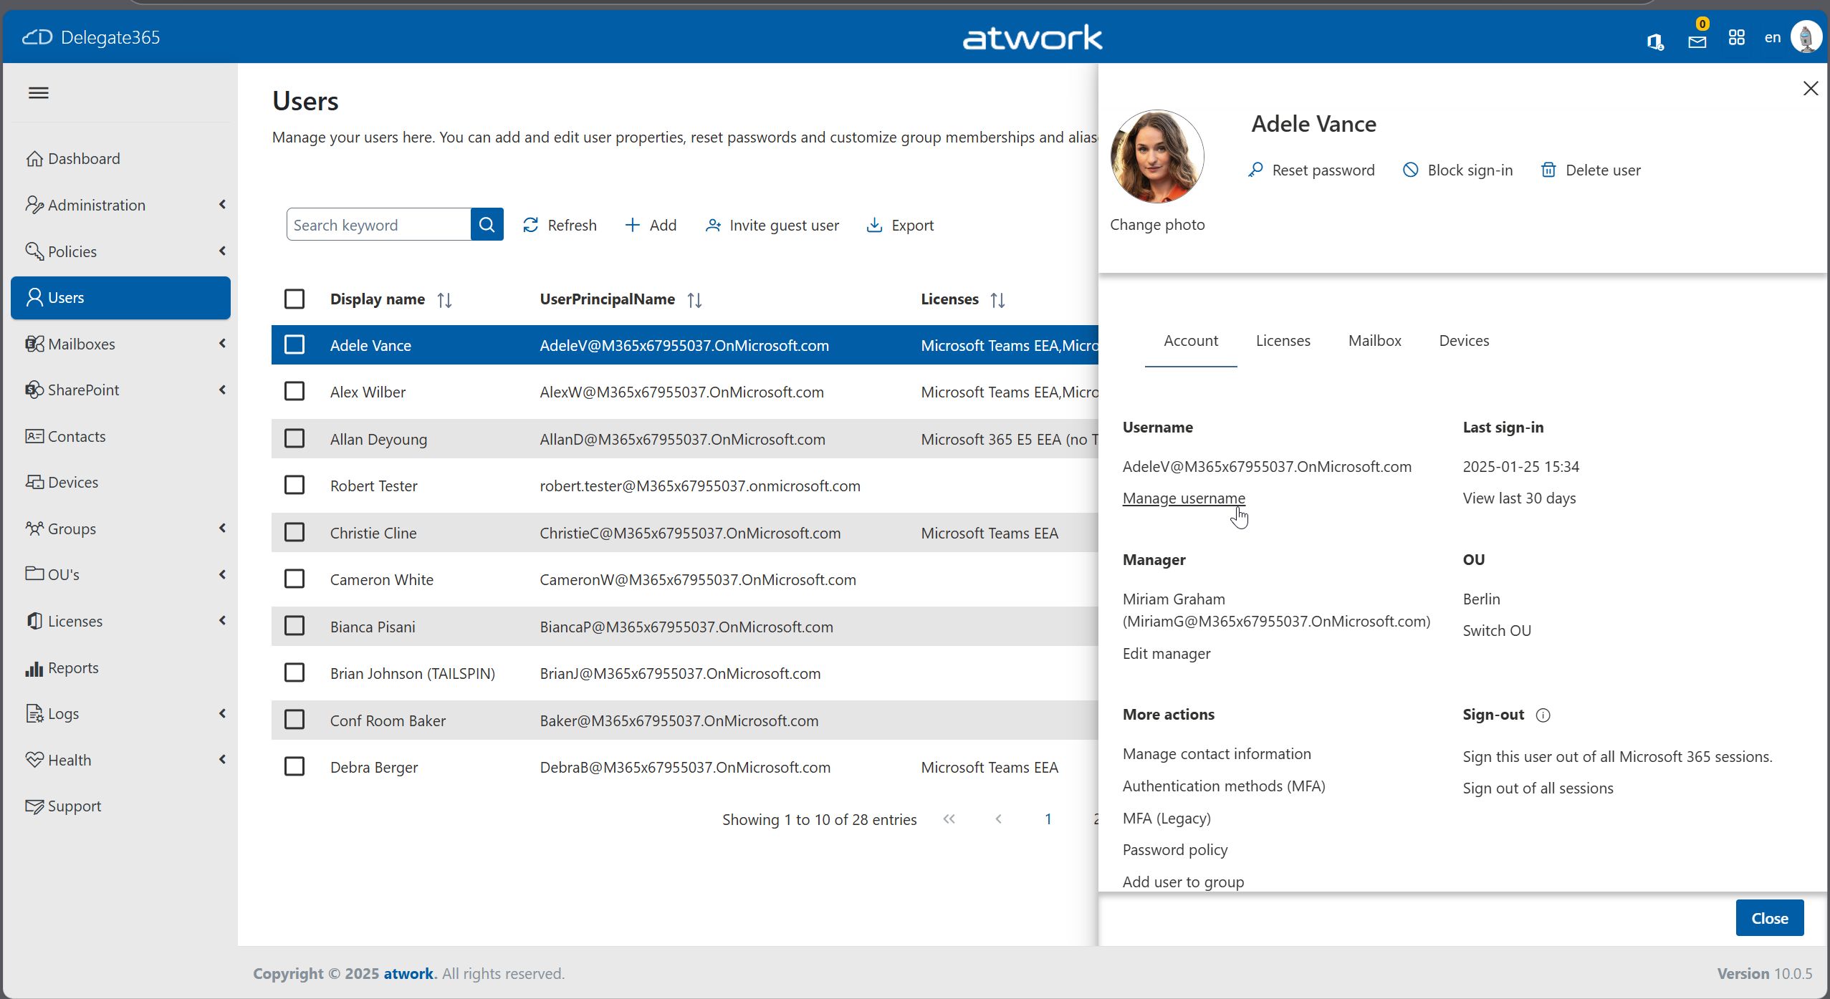Change language via the en selector
The width and height of the screenshot is (1830, 999).
[x=1773, y=37]
